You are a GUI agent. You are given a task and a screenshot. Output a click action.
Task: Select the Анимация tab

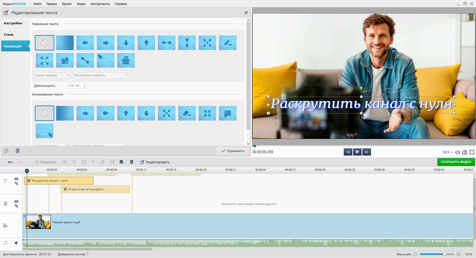[15, 46]
